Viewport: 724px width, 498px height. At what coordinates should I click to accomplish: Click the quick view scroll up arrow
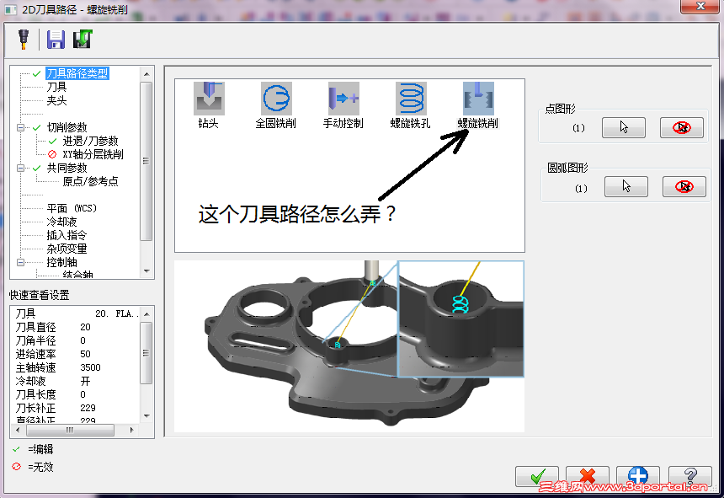[x=146, y=314]
